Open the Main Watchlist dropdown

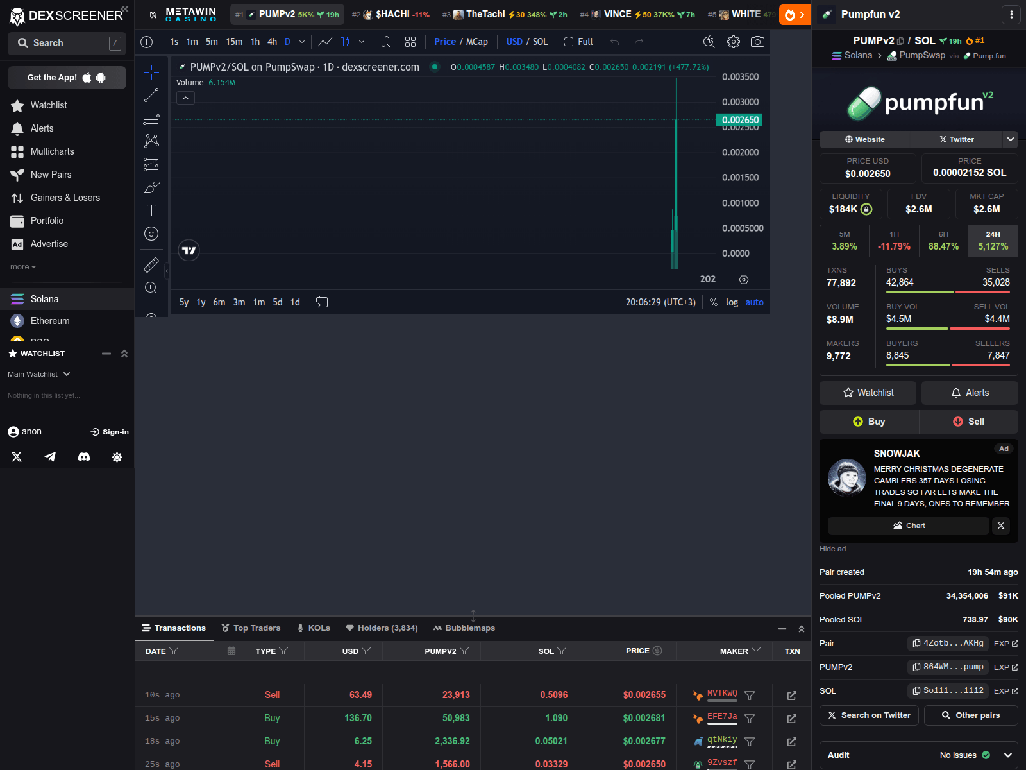(x=39, y=374)
